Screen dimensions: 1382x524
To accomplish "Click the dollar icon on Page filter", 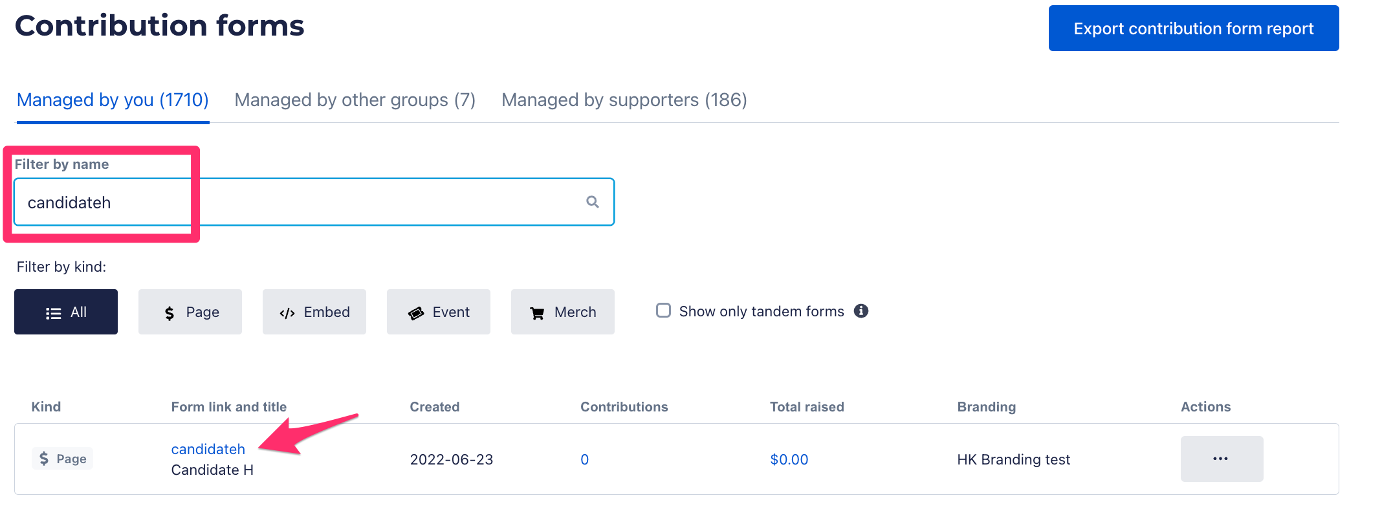I will [x=170, y=313].
